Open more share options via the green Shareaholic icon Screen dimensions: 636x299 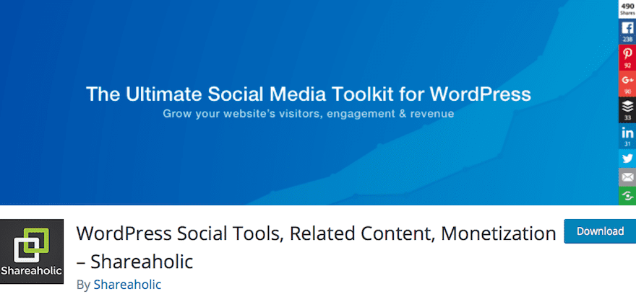click(x=627, y=195)
